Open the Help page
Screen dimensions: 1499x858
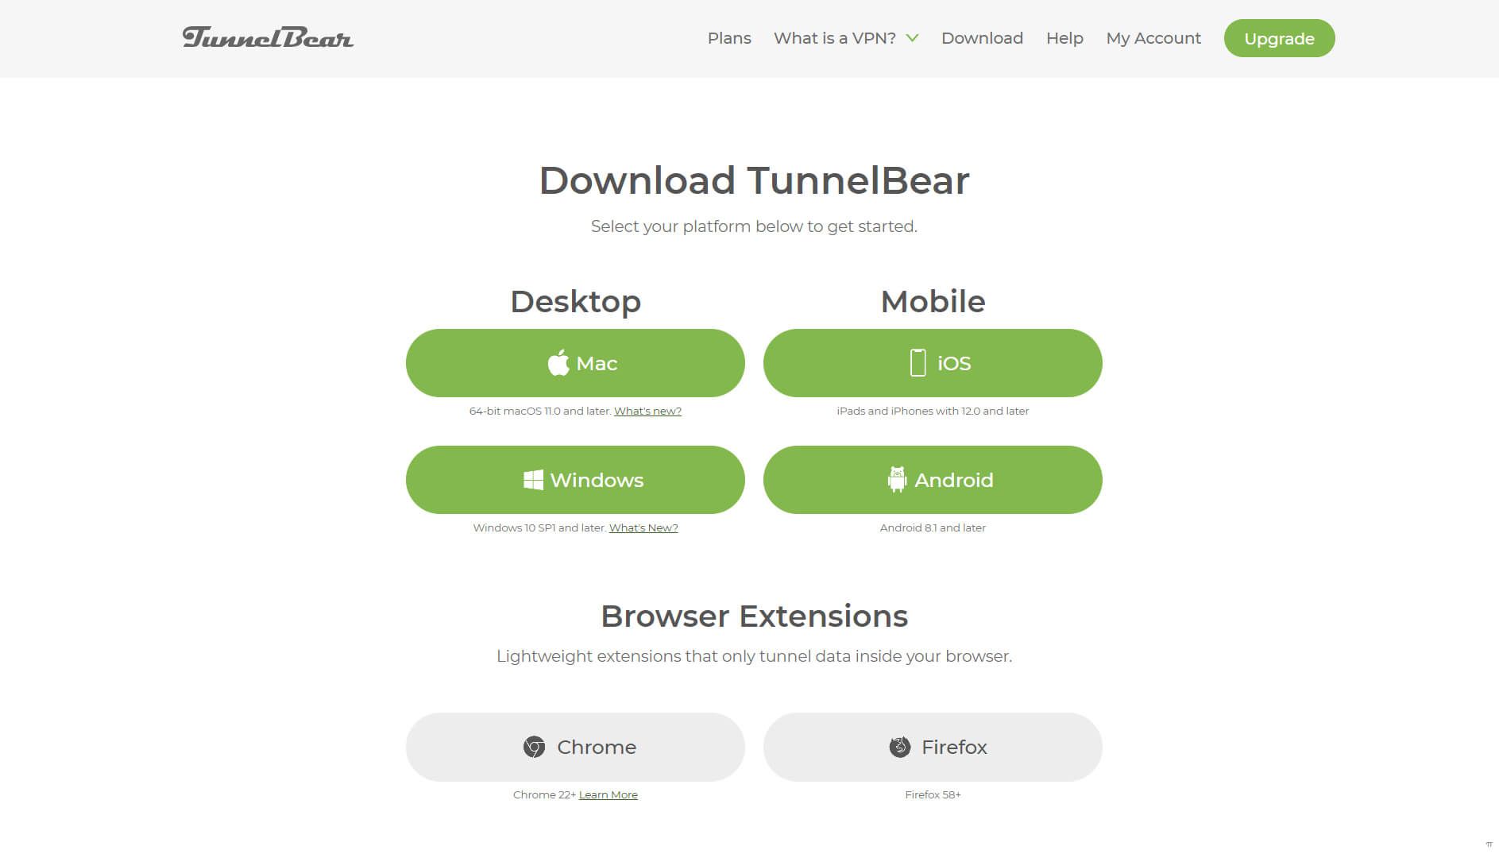[x=1064, y=38]
